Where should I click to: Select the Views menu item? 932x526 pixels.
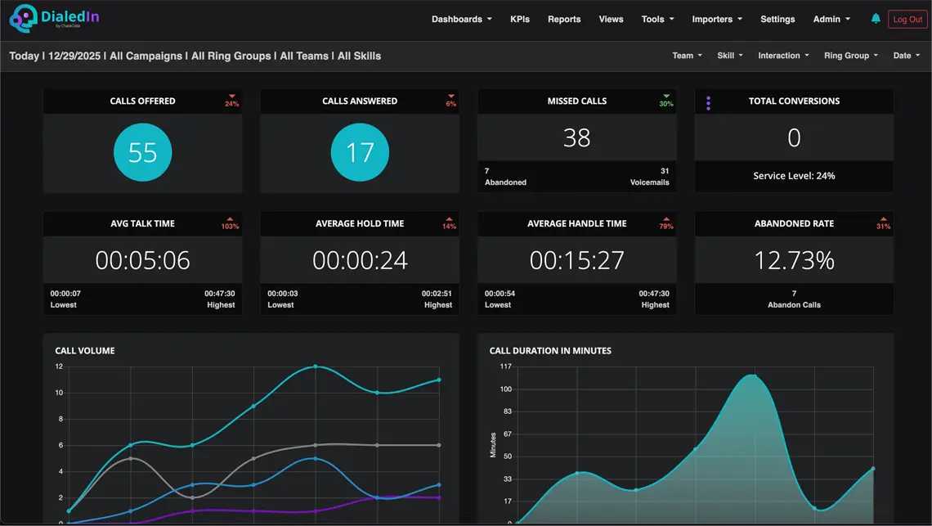coord(611,19)
